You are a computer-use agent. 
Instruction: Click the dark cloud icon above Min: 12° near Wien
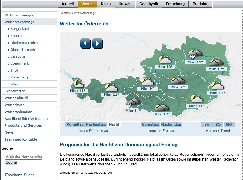tap(216, 62)
